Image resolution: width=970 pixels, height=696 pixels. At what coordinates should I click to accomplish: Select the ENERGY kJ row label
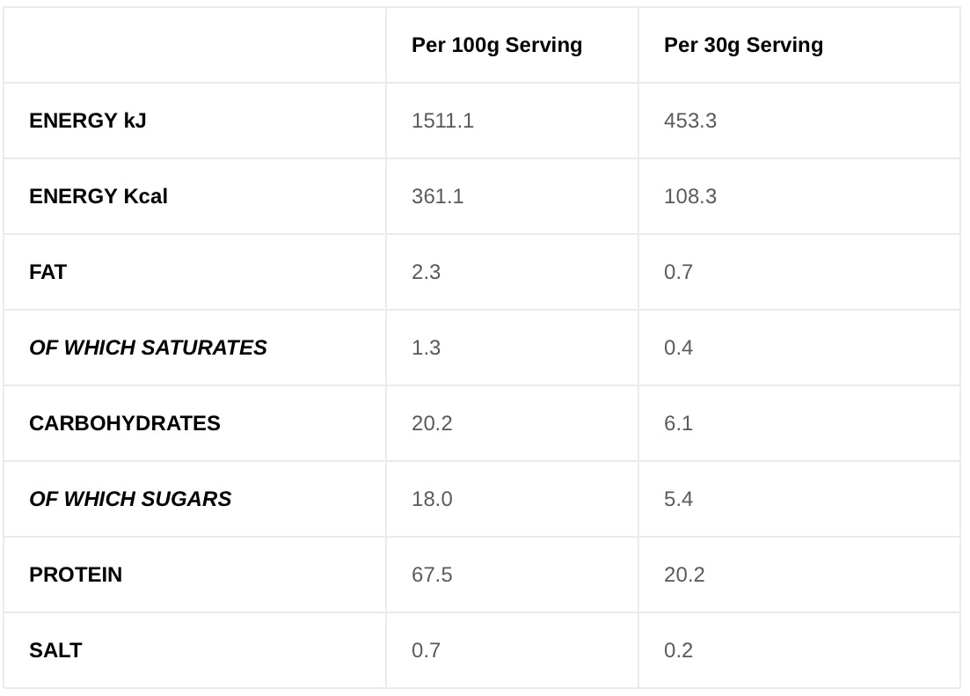(x=88, y=121)
